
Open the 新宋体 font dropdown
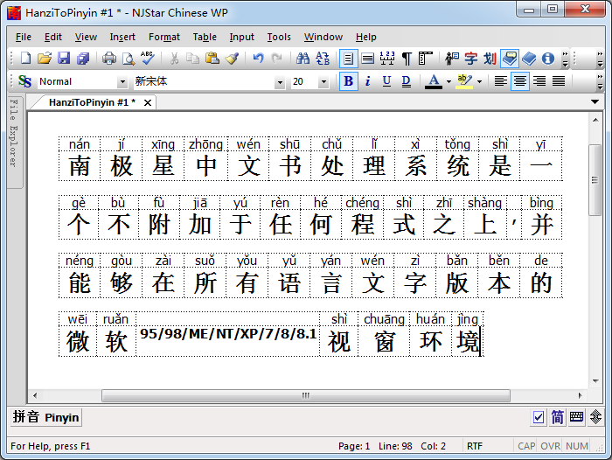coord(280,82)
